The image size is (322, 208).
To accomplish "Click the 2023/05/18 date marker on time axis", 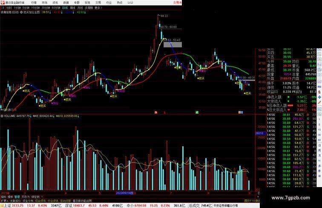I will pyautogui.click(x=125, y=193).
